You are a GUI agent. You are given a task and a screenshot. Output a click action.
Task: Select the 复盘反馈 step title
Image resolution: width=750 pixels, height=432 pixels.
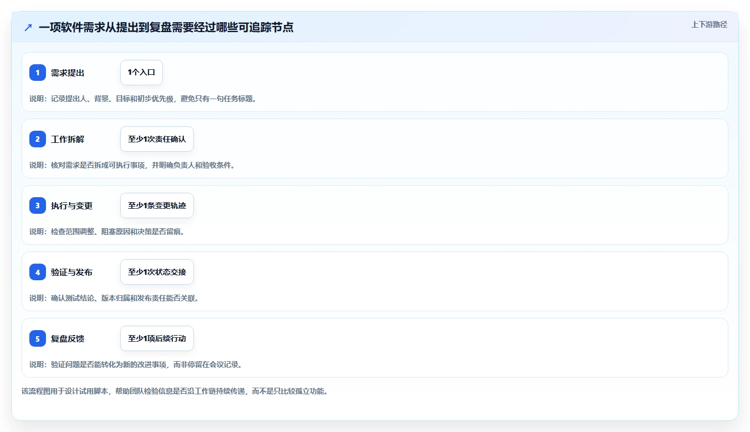68,338
